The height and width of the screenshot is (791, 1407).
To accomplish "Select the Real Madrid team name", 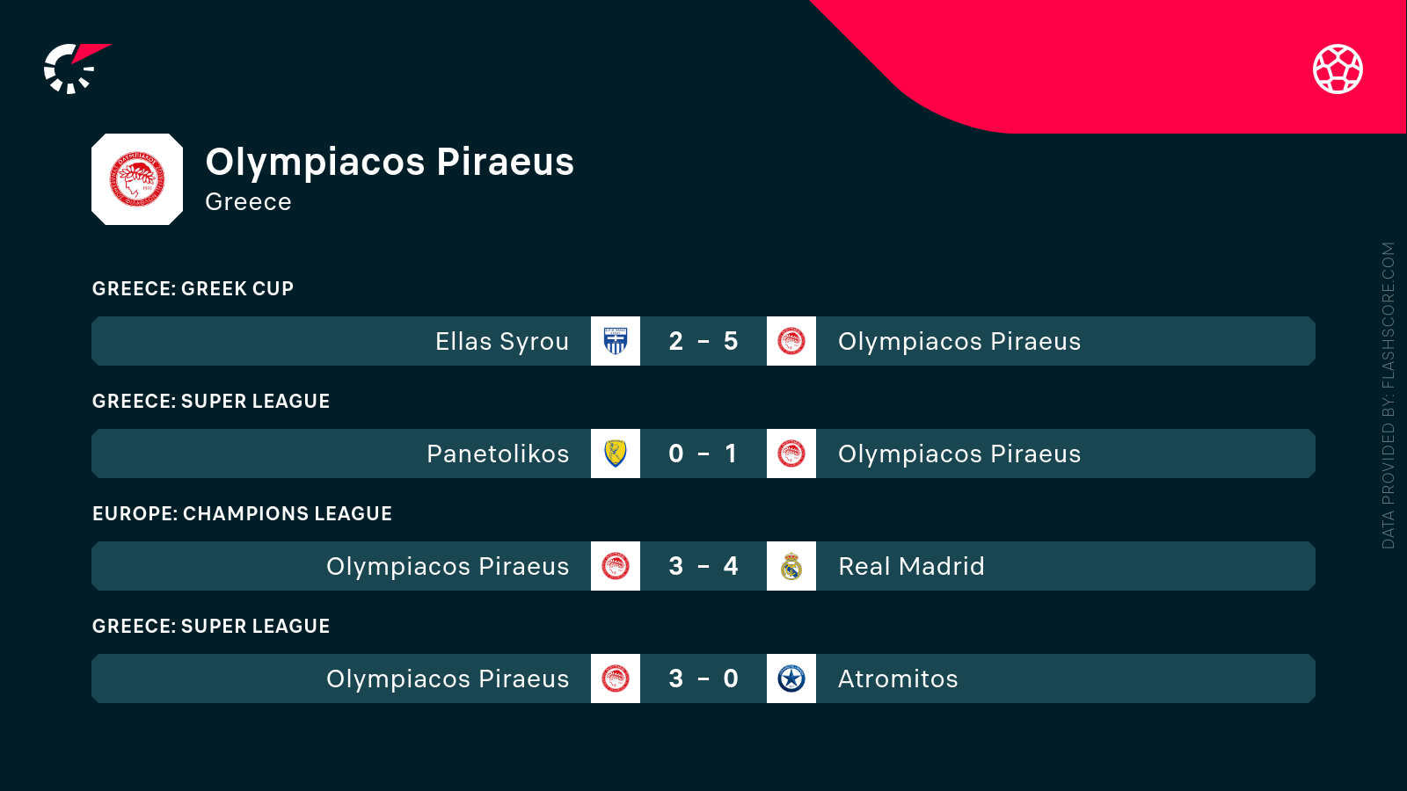I will (911, 566).
